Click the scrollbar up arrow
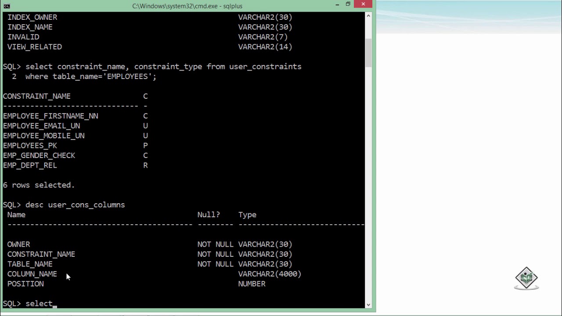The height and width of the screenshot is (316, 562). pos(368,16)
